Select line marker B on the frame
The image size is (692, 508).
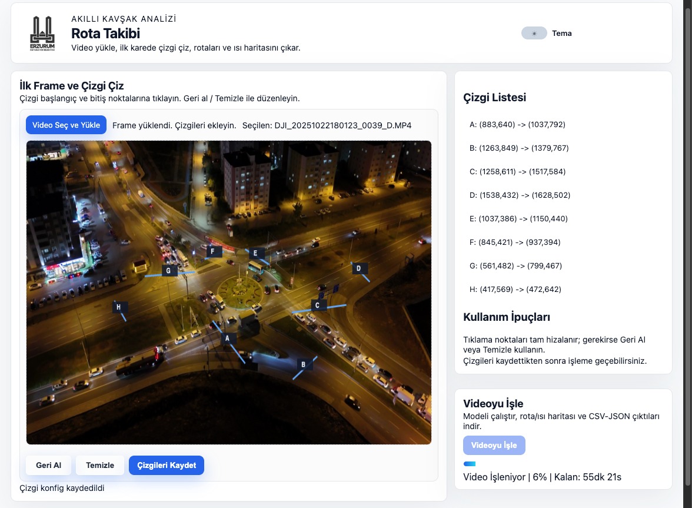[303, 364]
